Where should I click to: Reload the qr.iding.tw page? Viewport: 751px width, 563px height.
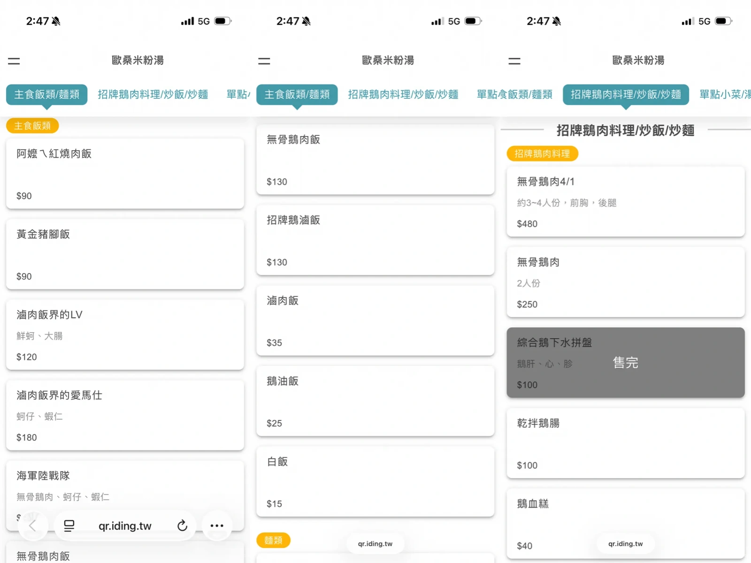[182, 526]
